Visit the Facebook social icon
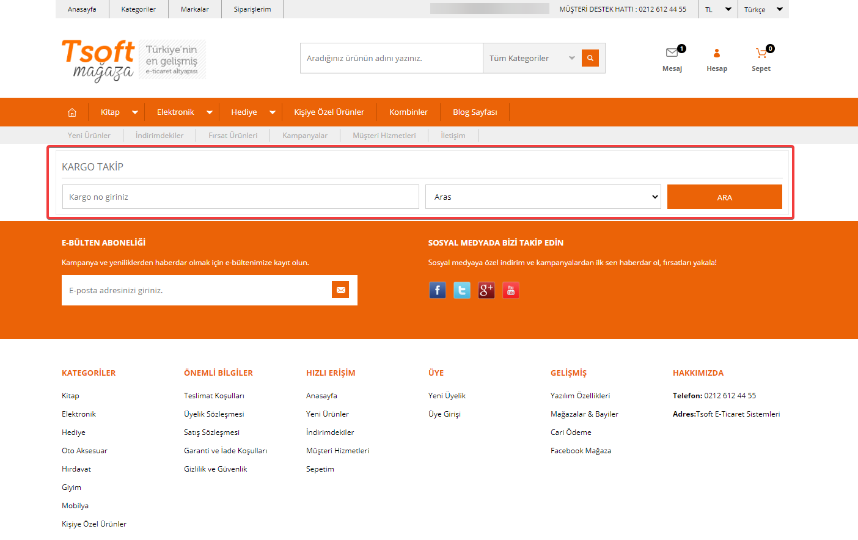Image resolution: width=858 pixels, height=540 pixels. [438, 290]
